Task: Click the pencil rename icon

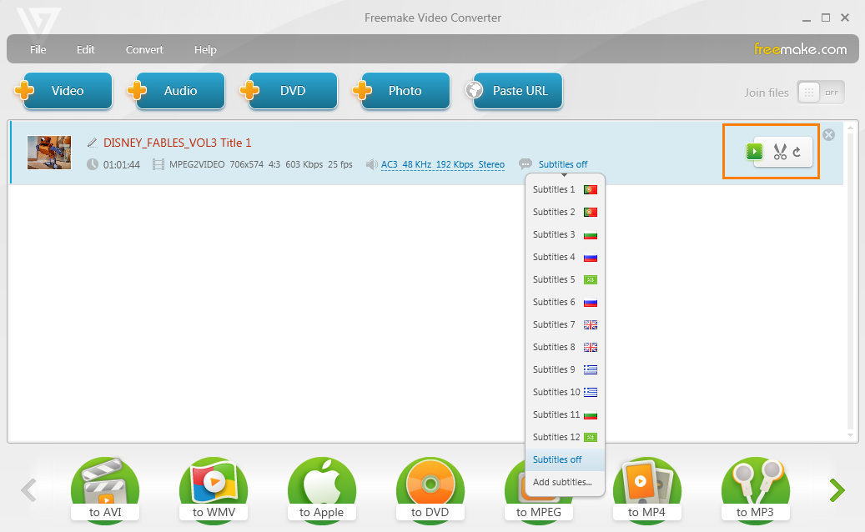Action: (x=93, y=143)
